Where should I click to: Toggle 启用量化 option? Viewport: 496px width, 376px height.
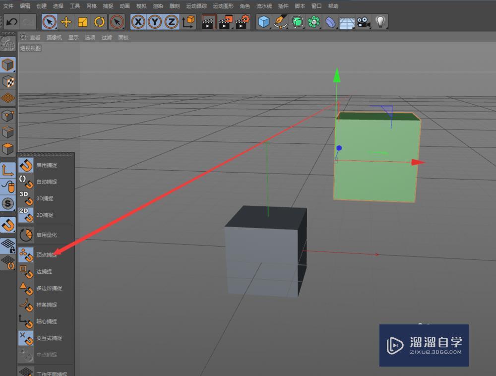pyautogui.click(x=46, y=235)
